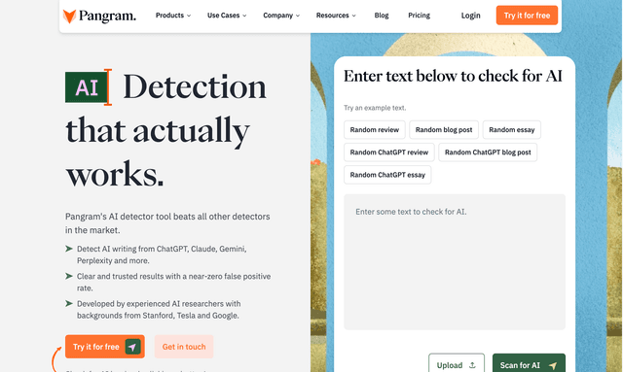Viewport: 623px width, 372px height.
Task: Click the Scan for AI button
Action: pos(529,363)
